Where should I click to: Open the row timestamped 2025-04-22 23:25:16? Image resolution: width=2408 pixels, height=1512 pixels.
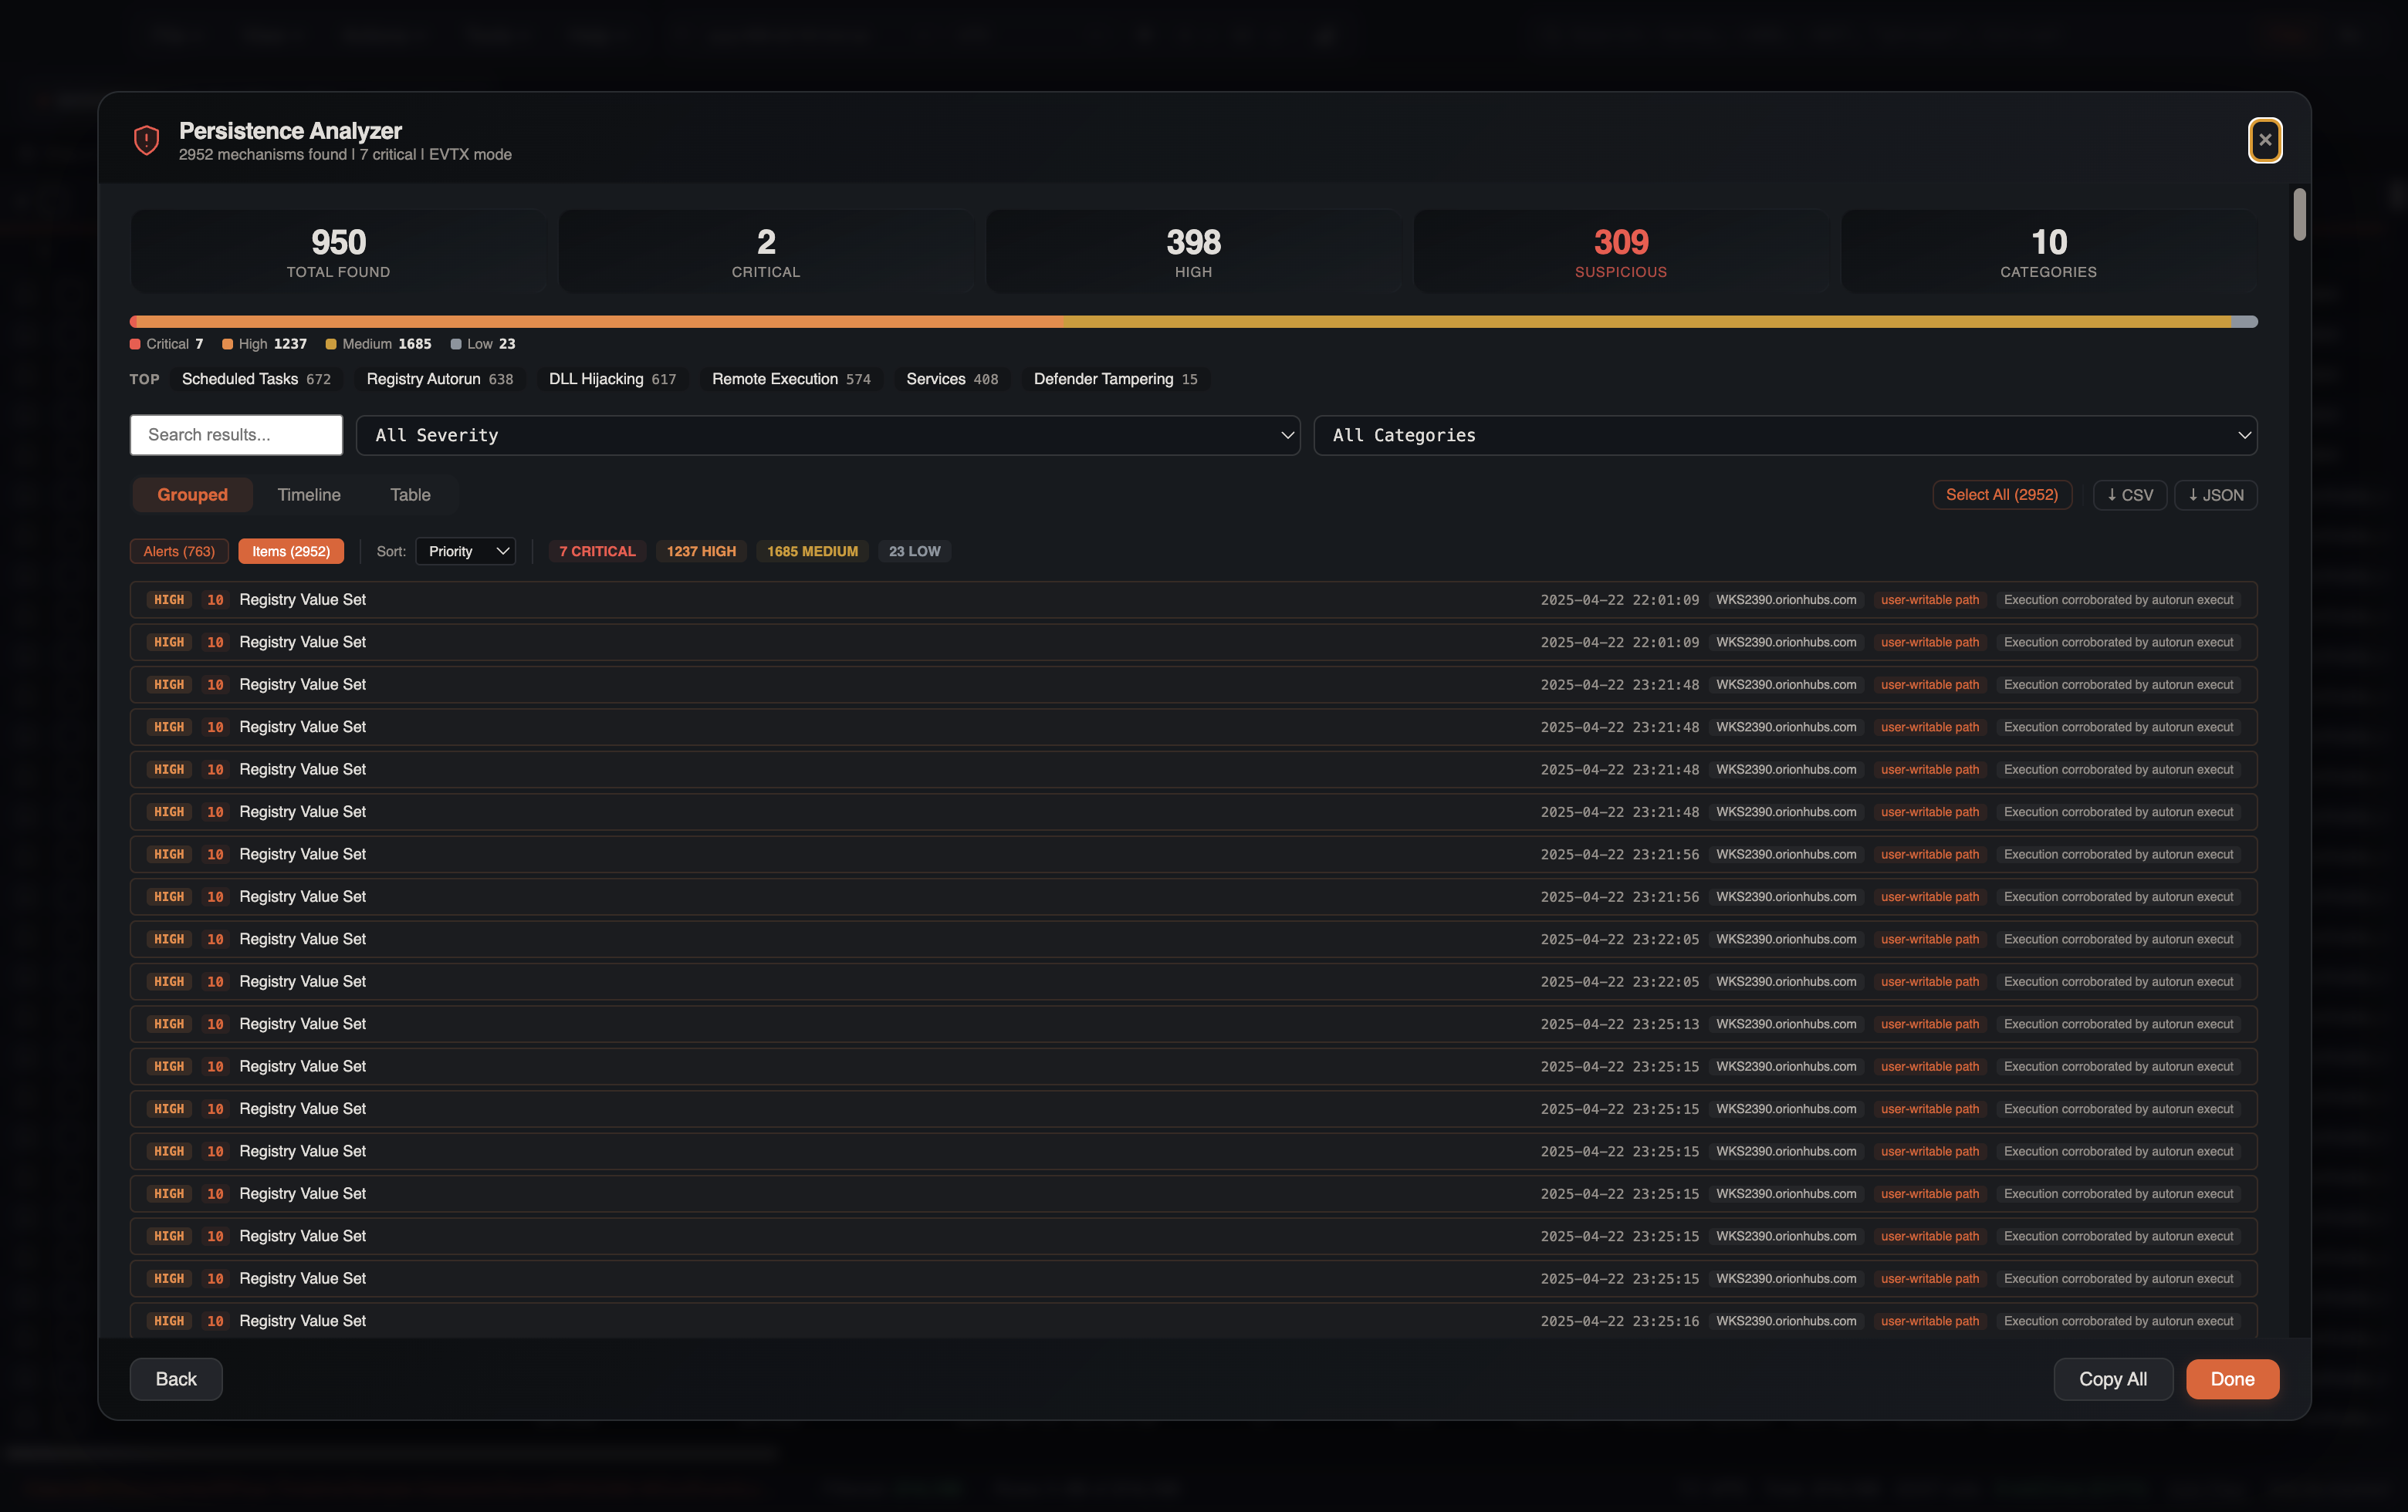[1193, 1321]
